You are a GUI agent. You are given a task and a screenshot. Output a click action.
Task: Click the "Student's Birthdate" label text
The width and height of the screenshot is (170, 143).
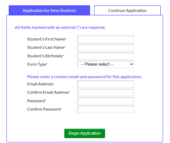click(x=45, y=56)
